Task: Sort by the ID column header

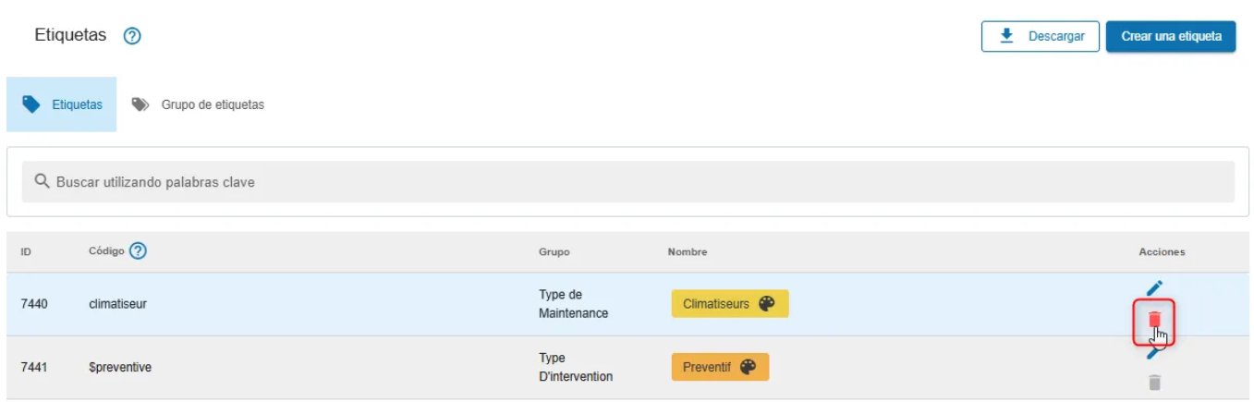Action: coord(27,252)
